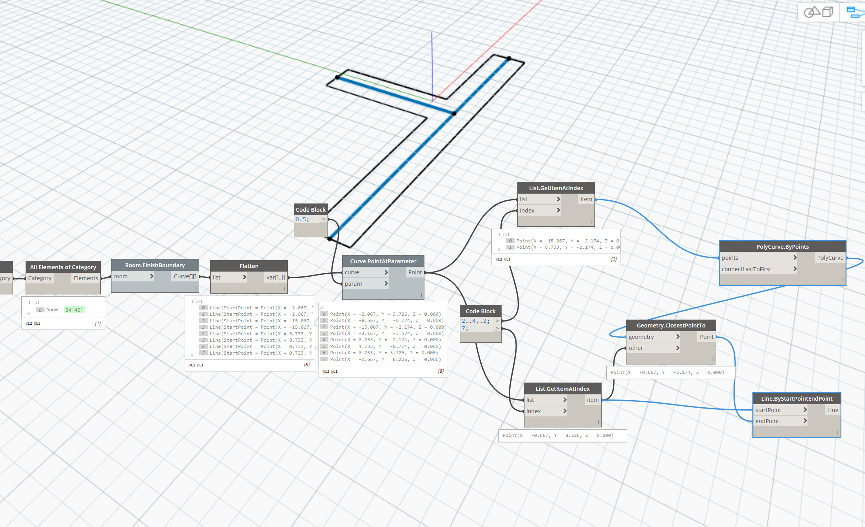Select the Room.FinishBoundary node header

155,265
